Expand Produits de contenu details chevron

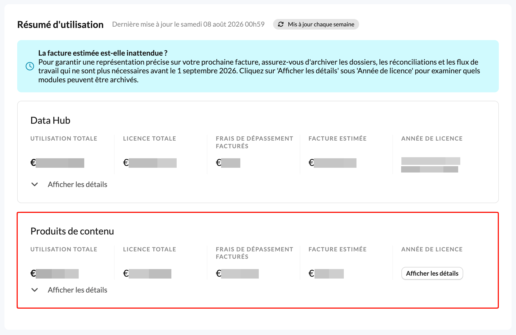35,290
